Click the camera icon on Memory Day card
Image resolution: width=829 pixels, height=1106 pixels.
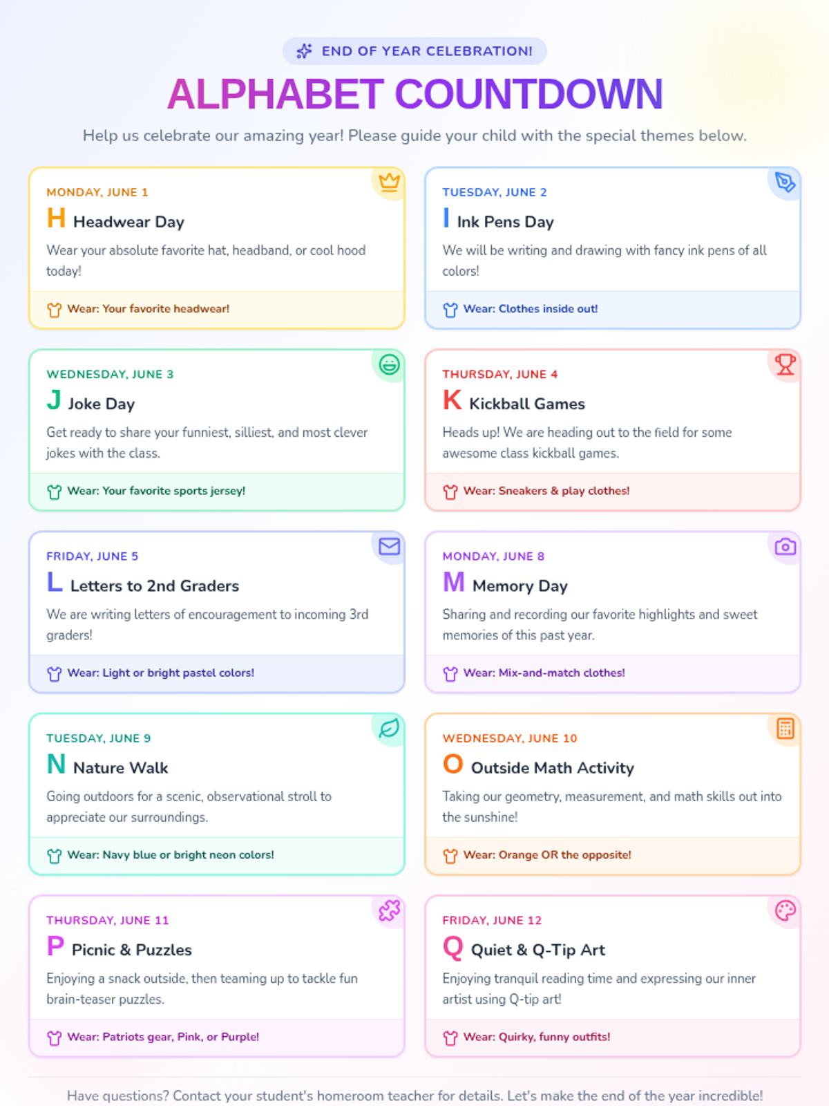click(785, 546)
